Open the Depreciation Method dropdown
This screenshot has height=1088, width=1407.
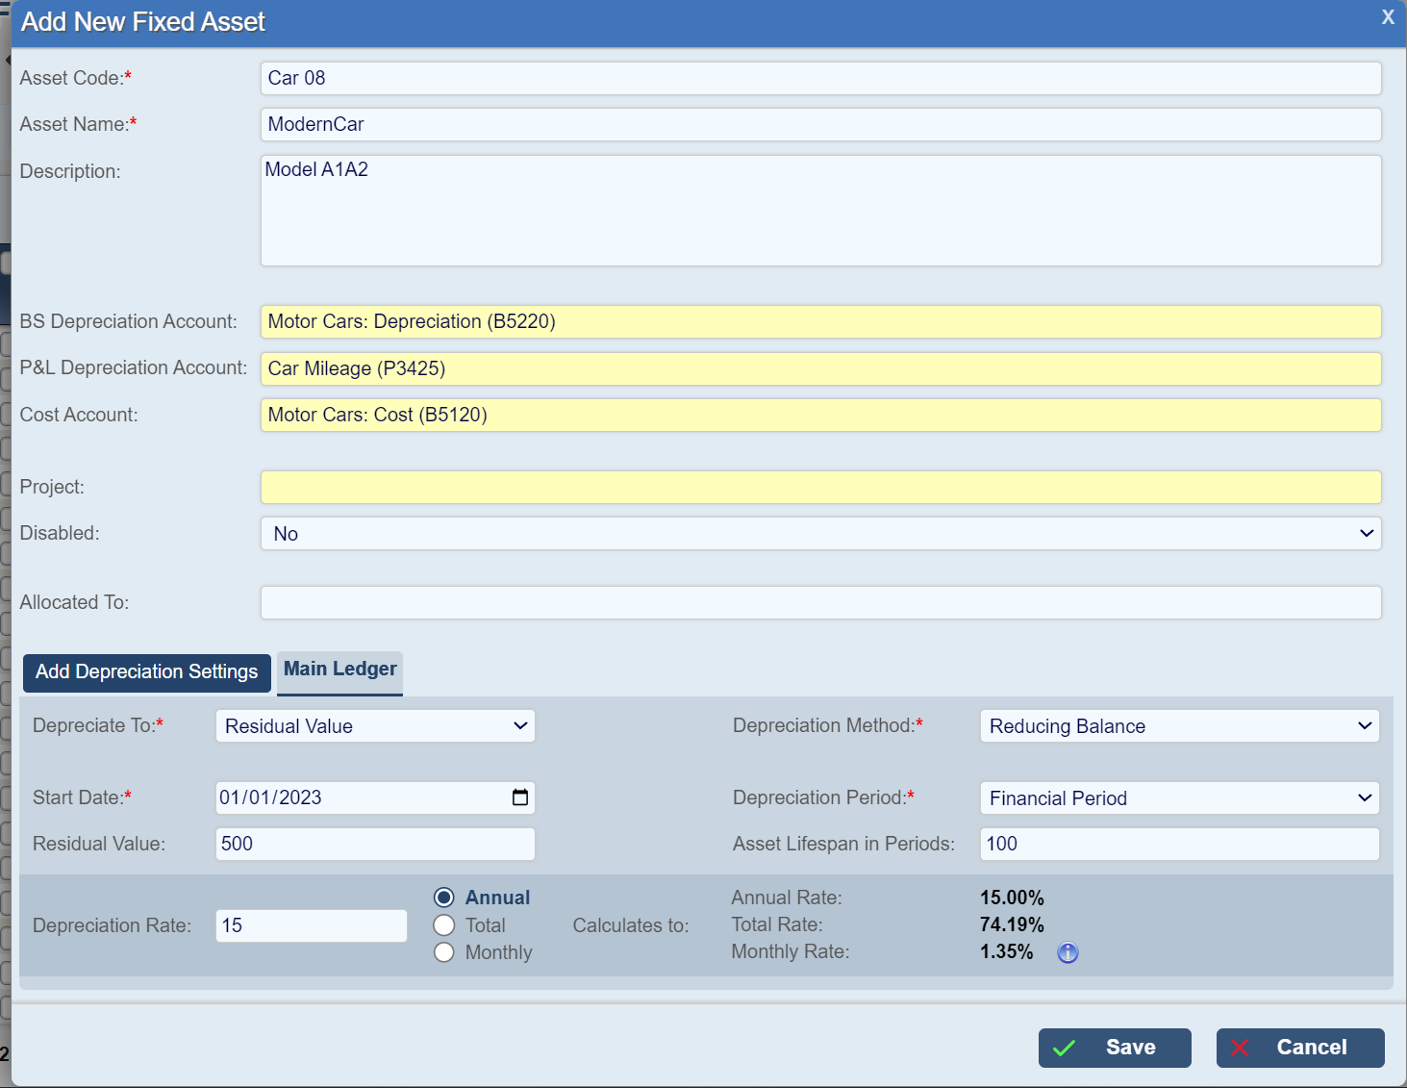1179,726
